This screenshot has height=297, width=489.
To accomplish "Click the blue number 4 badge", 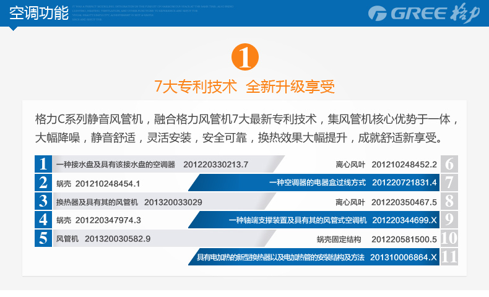I will click(43, 220).
